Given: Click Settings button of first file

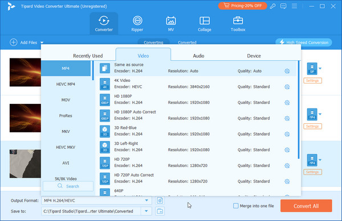Looking at the screenshot, I should 312,81.
